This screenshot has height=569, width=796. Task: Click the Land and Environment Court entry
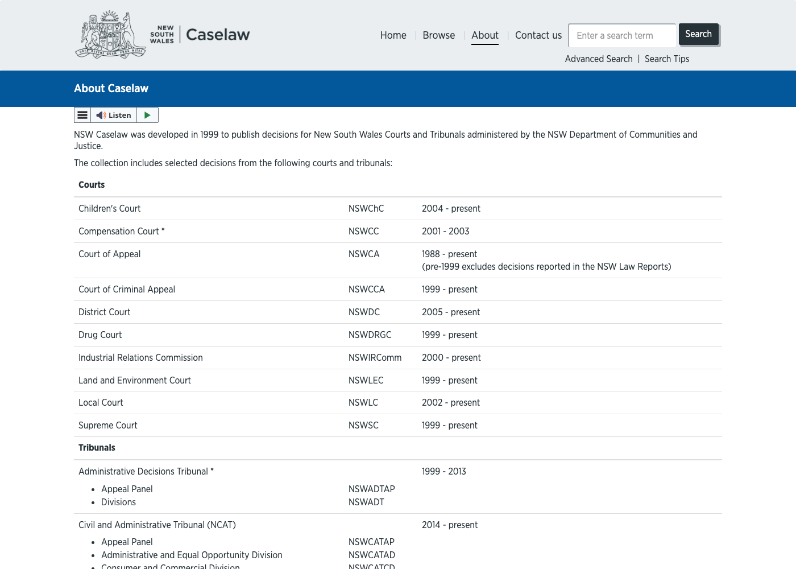(135, 381)
